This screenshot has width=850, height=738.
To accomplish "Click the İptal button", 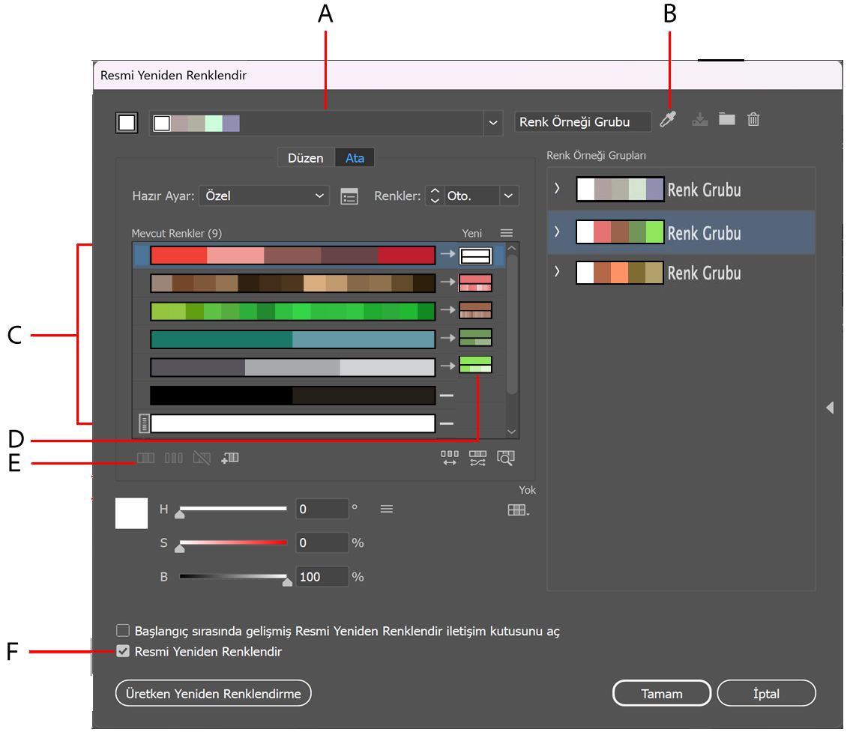I will [767, 694].
